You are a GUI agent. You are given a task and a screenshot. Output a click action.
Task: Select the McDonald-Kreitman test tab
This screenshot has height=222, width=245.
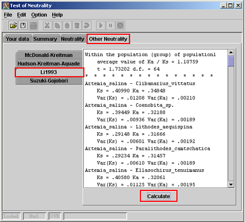(48, 55)
